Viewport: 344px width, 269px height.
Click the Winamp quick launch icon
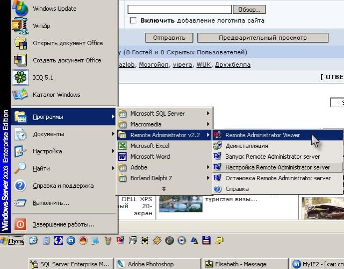(x=157, y=240)
